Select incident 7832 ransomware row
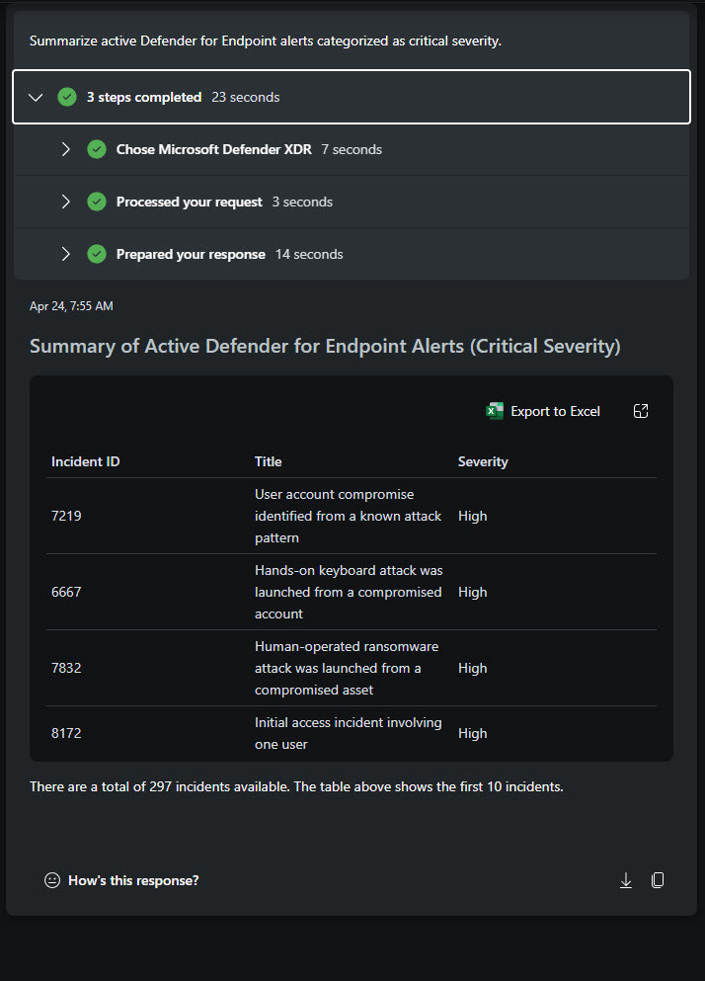The height and width of the screenshot is (981, 705). 66,668
